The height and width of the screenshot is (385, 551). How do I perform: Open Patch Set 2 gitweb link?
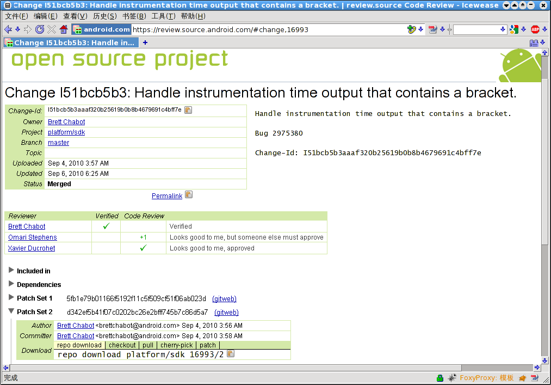coord(226,313)
